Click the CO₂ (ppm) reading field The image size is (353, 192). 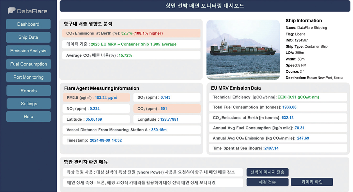pos(167,109)
